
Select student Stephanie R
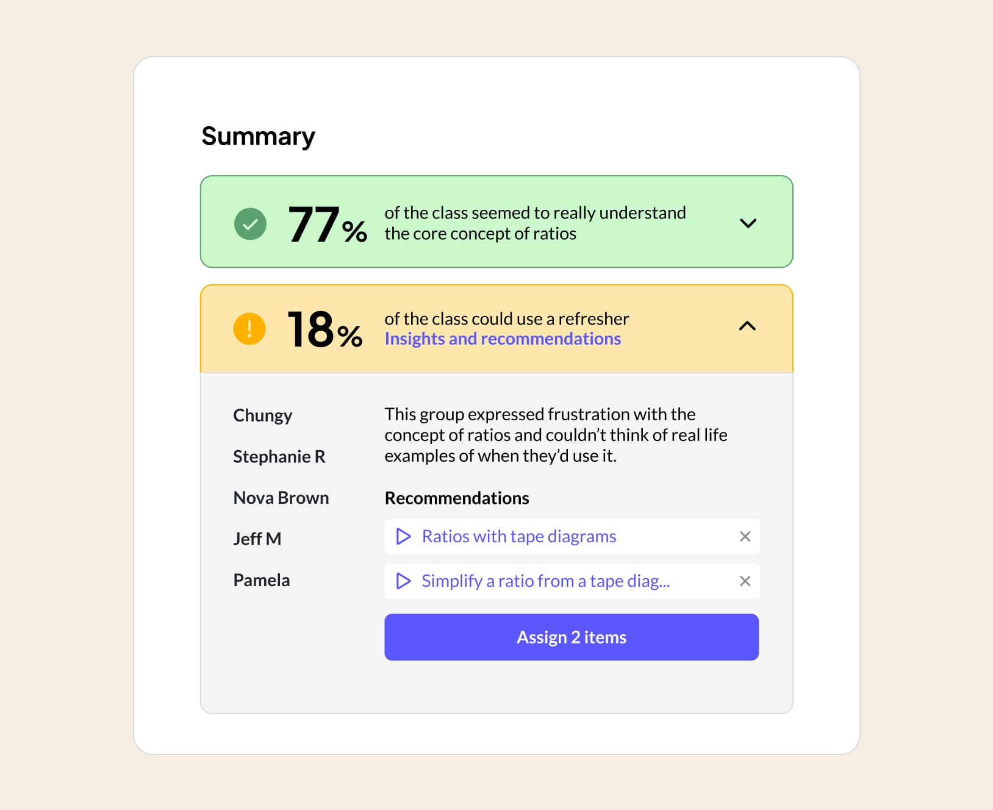pos(279,456)
